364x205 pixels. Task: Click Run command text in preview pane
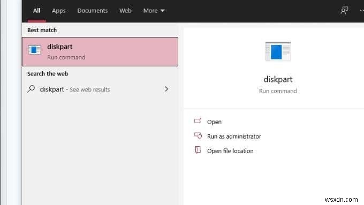278,91
